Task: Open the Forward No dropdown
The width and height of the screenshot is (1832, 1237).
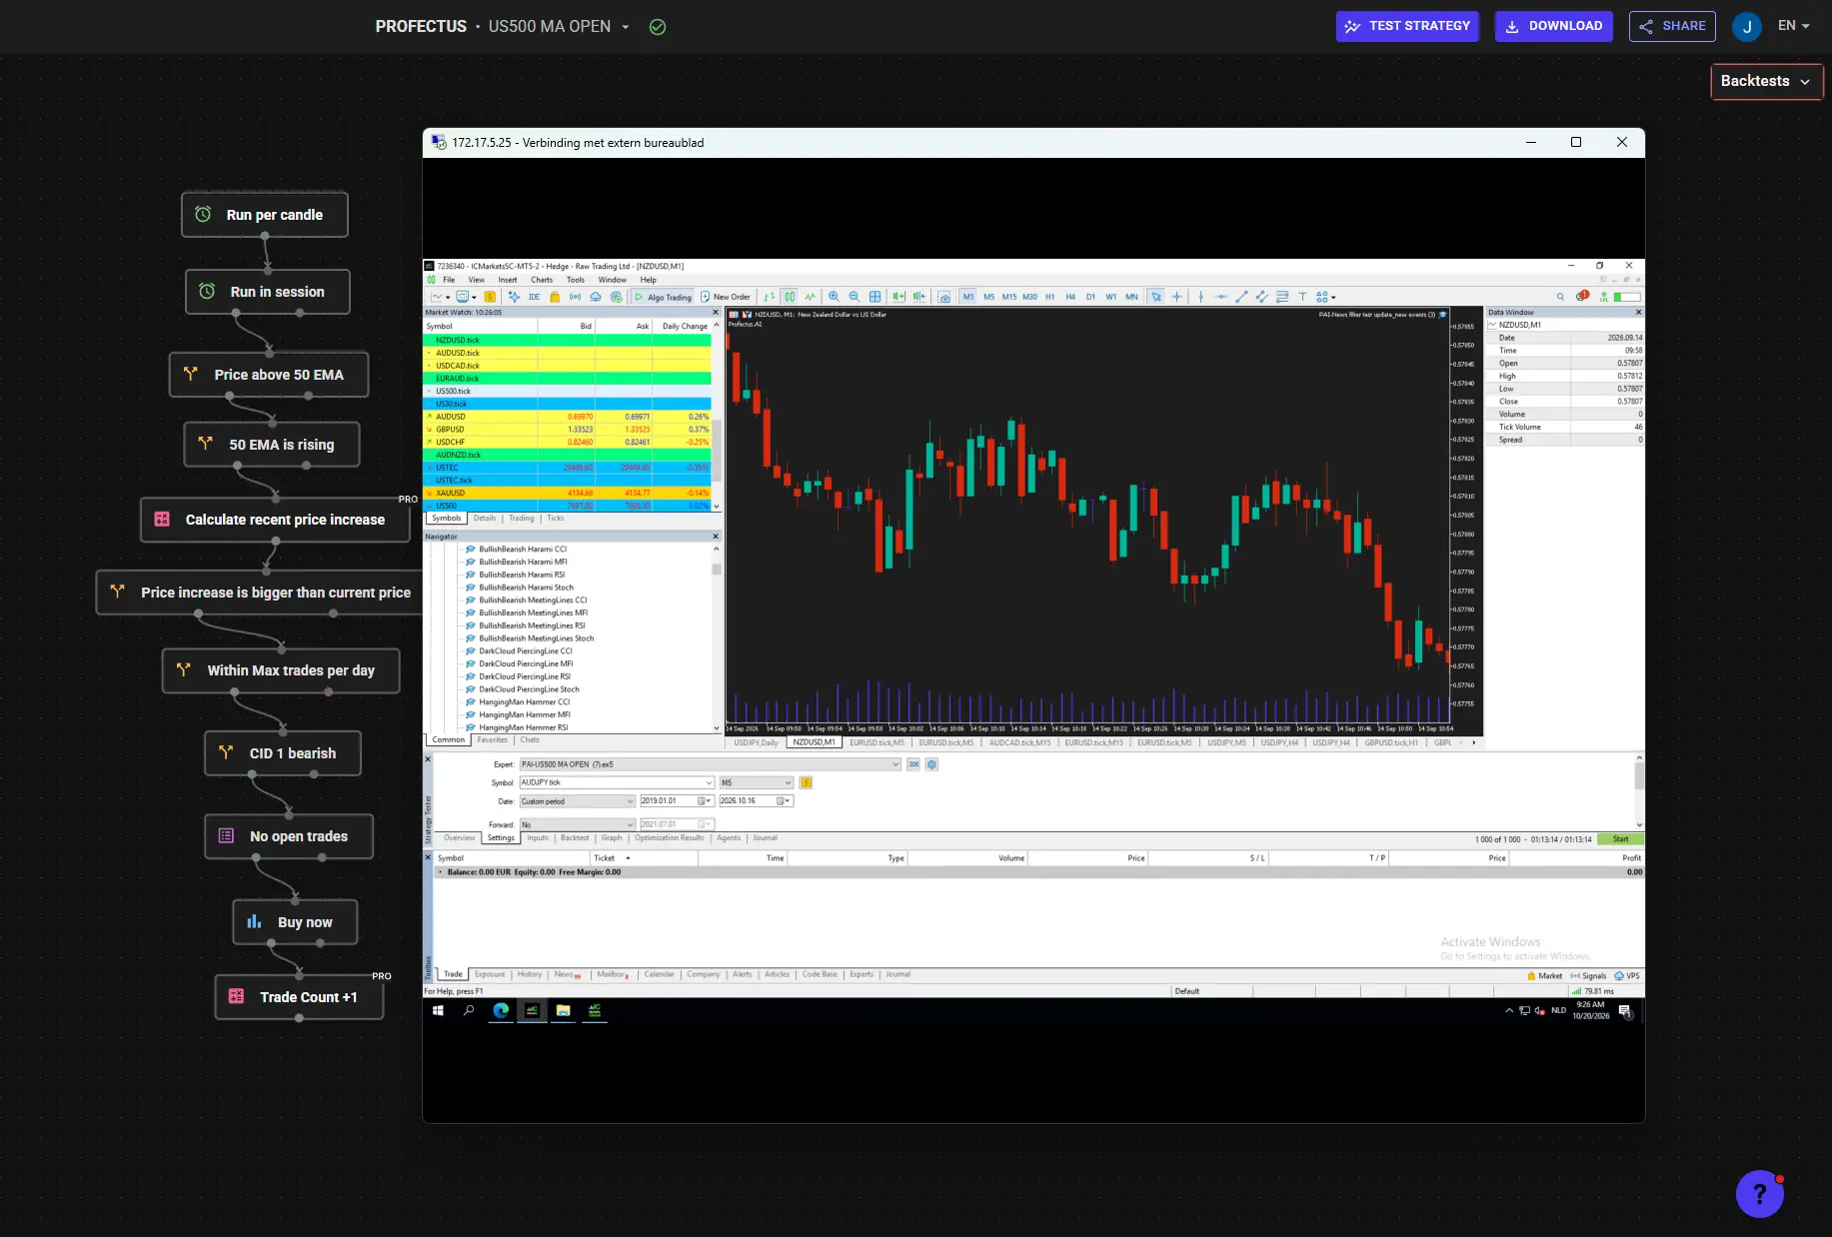Action: click(x=578, y=824)
